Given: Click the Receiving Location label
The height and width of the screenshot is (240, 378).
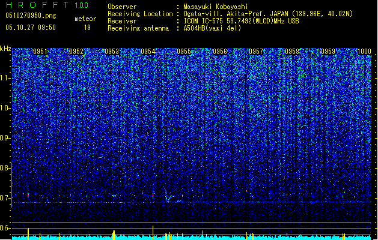Looking at the screenshot, I should [x=140, y=14].
